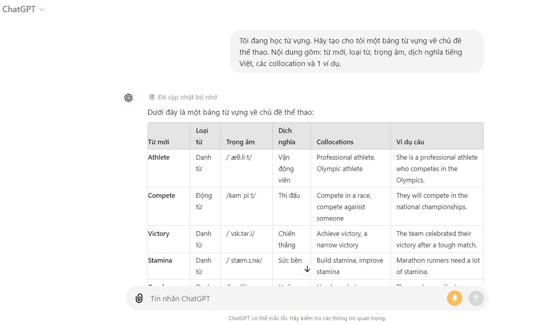Click the ChatGPT logo avatar icon
Viewport: 545px width, 324px height.
(129, 98)
